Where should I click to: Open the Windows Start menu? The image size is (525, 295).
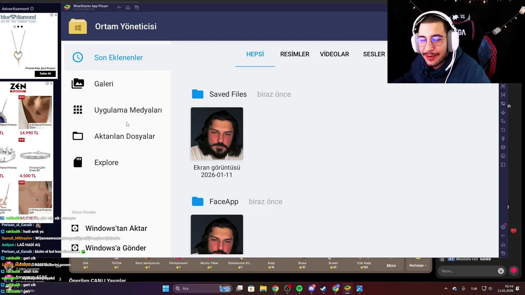[166, 288]
